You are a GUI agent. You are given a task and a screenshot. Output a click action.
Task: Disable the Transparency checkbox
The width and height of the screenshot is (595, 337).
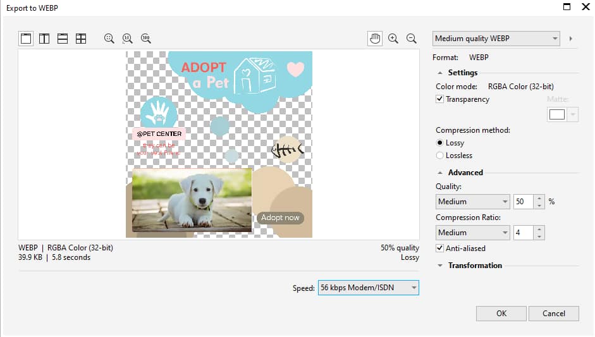tap(440, 99)
